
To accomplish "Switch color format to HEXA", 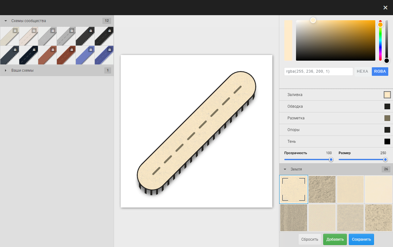I will click(362, 71).
